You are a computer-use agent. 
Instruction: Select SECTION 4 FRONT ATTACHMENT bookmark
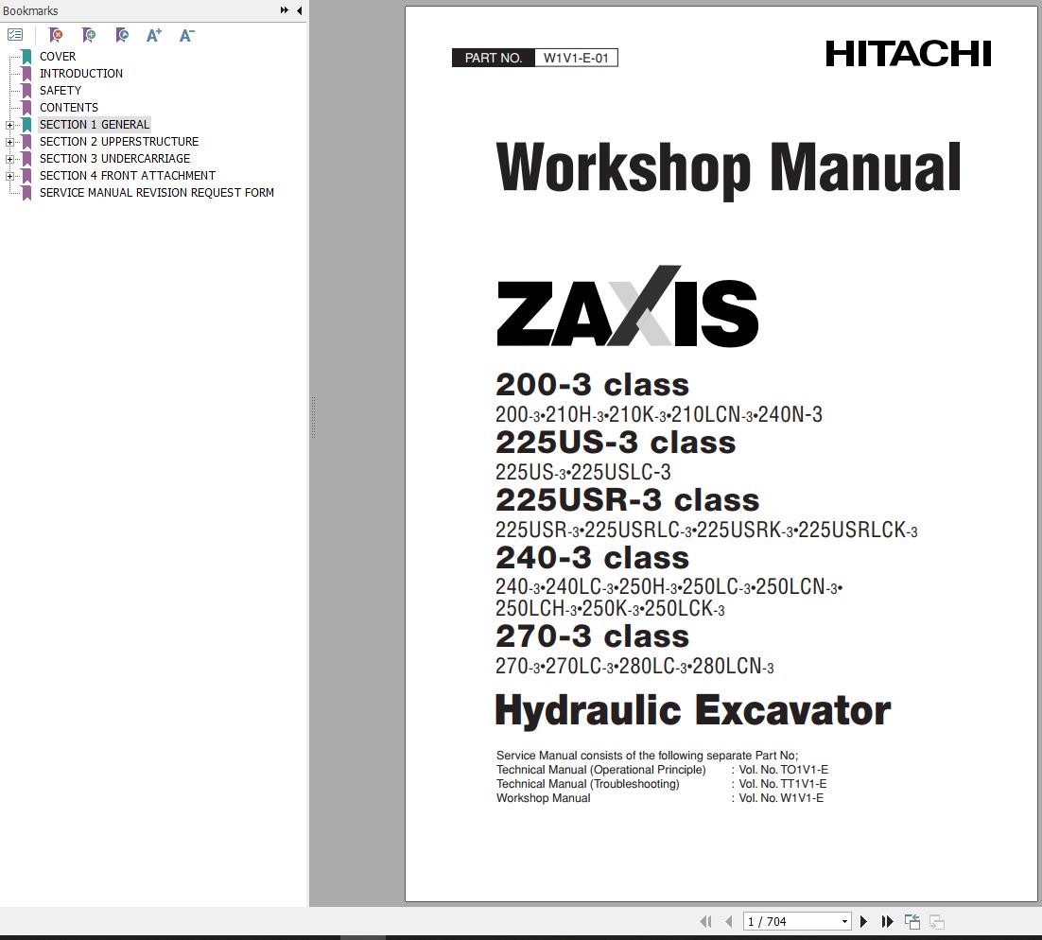point(128,176)
